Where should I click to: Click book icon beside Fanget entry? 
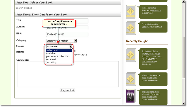[131, 28]
